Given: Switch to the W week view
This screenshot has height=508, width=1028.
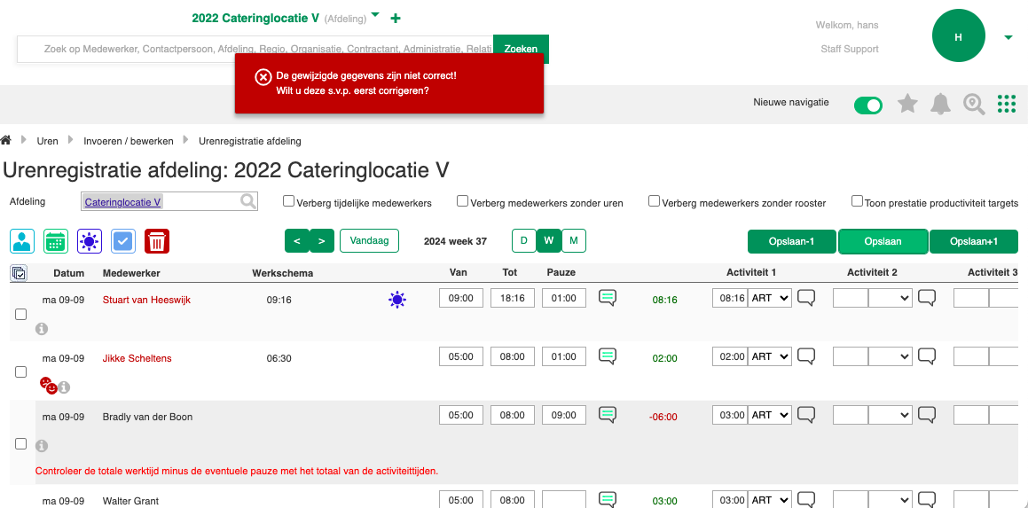Looking at the screenshot, I should coord(549,240).
